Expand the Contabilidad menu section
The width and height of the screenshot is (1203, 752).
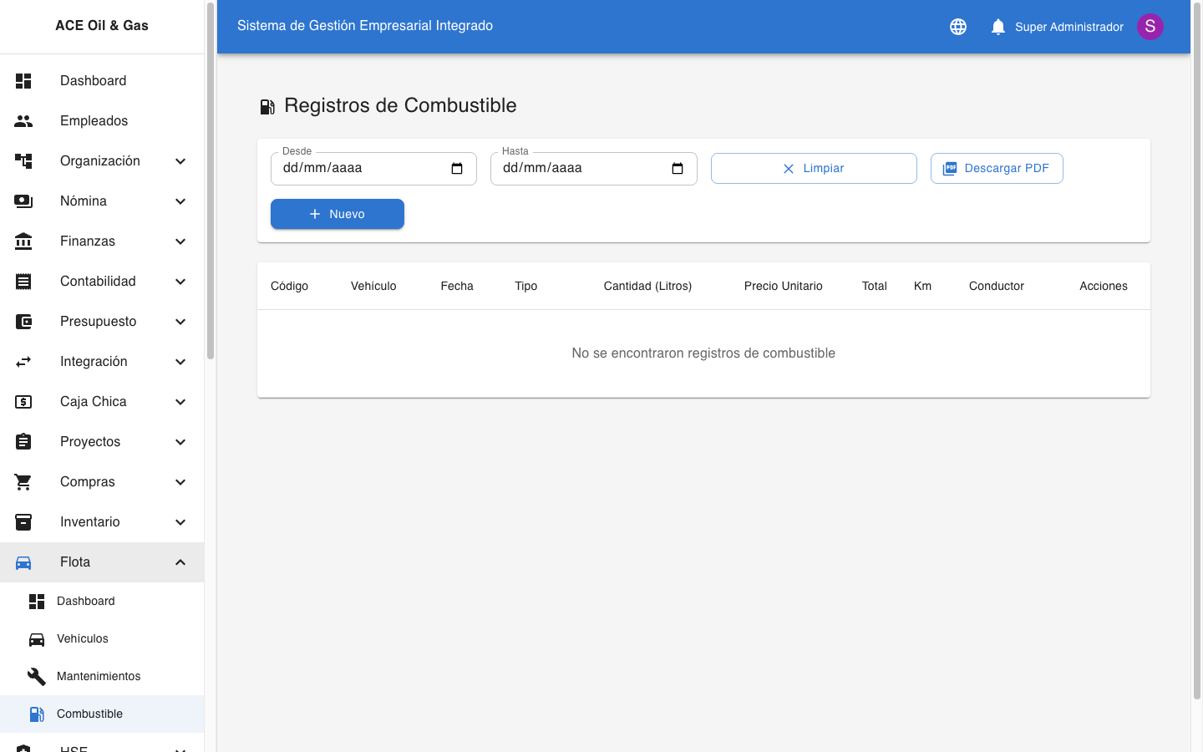[x=98, y=281]
